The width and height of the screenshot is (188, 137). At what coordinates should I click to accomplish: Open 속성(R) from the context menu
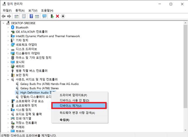pyautogui.click(x=80, y=120)
